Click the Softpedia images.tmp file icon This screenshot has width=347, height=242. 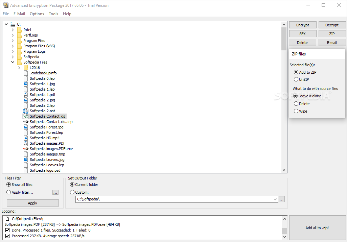coord(26,154)
